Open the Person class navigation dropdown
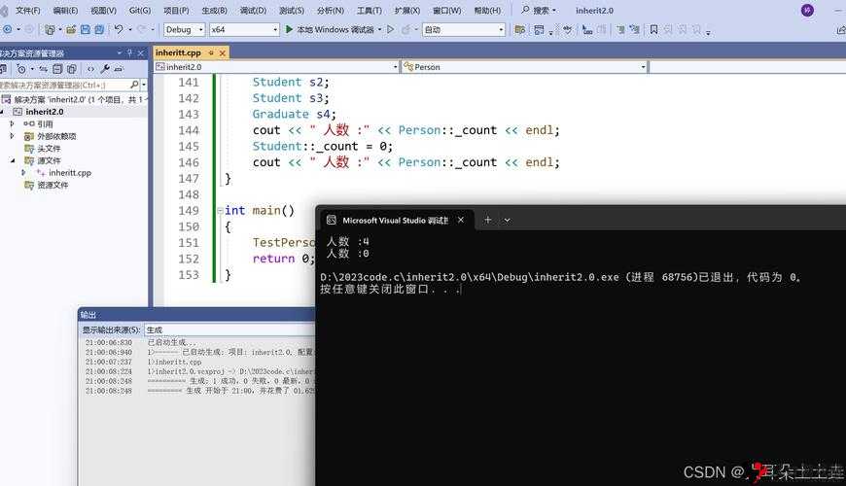 coord(524,67)
